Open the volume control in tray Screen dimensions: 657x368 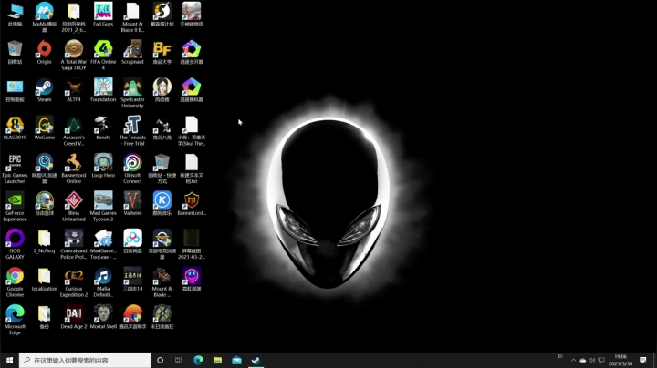pyautogui.click(x=591, y=360)
